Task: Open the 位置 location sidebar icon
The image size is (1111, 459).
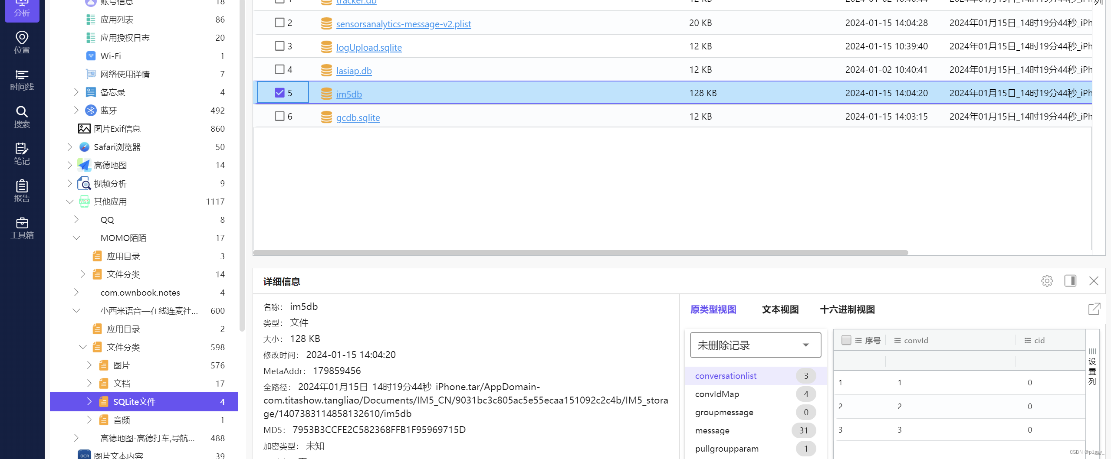Action: [x=22, y=42]
